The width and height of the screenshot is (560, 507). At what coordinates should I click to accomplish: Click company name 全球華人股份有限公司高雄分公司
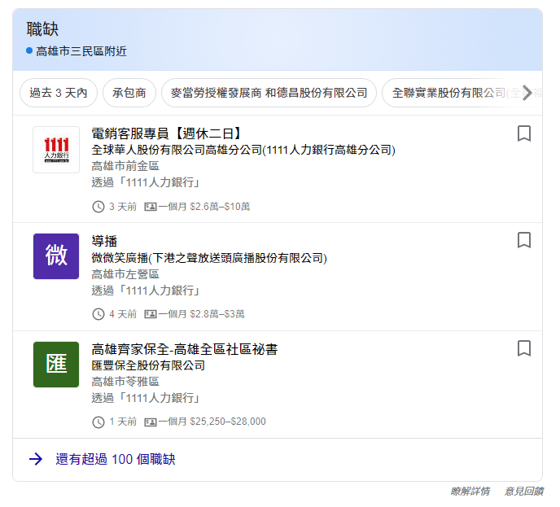(243, 150)
